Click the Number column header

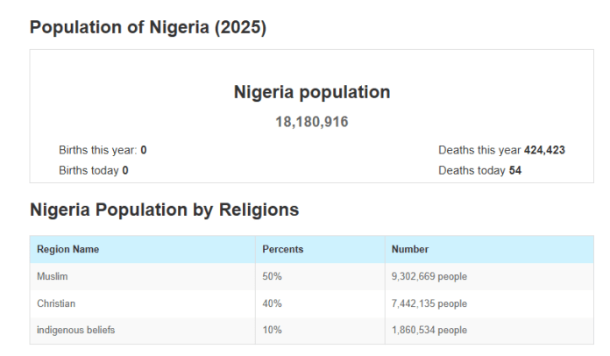click(410, 249)
